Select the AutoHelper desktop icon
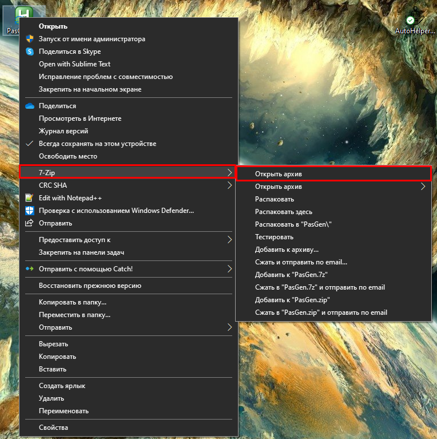 [x=415, y=20]
